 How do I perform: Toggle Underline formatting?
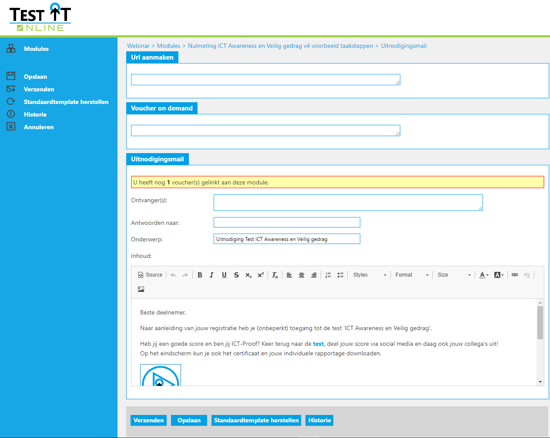coord(224,275)
